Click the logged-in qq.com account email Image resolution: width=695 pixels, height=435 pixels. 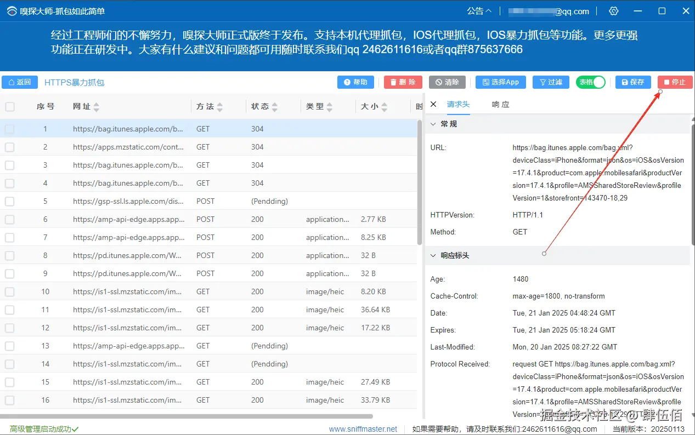[x=548, y=11]
